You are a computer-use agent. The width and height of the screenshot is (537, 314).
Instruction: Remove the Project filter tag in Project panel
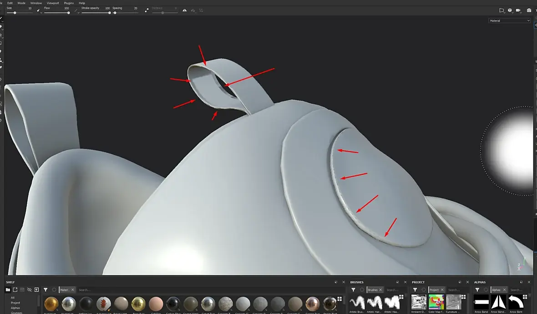pyautogui.click(x=442, y=290)
